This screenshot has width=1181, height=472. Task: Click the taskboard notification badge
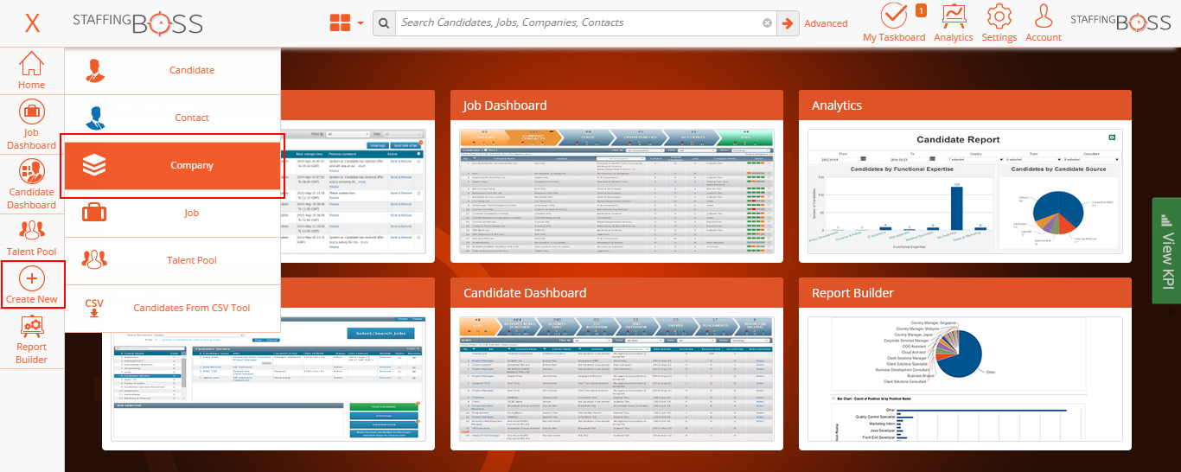coord(921,10)
